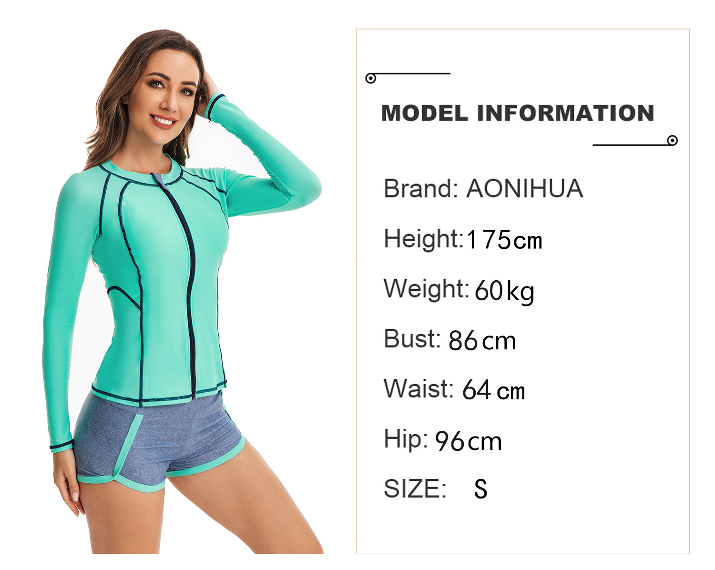Click the navy cuff on the raised sleeve
The height and width of the screenshot is (570, 715).
point(214,106)
